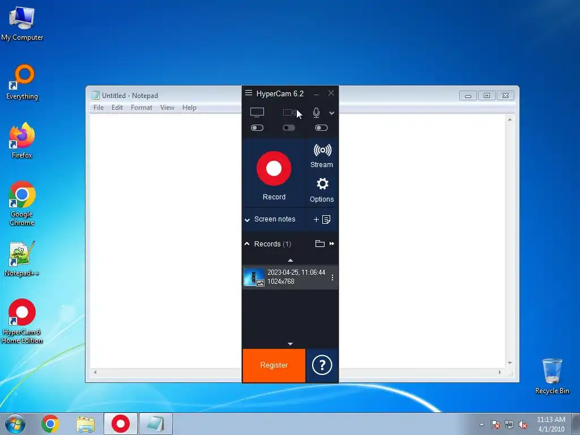Click Notepad vertical scrollbar down arrow
580x435 pixels.
point(510,363)
